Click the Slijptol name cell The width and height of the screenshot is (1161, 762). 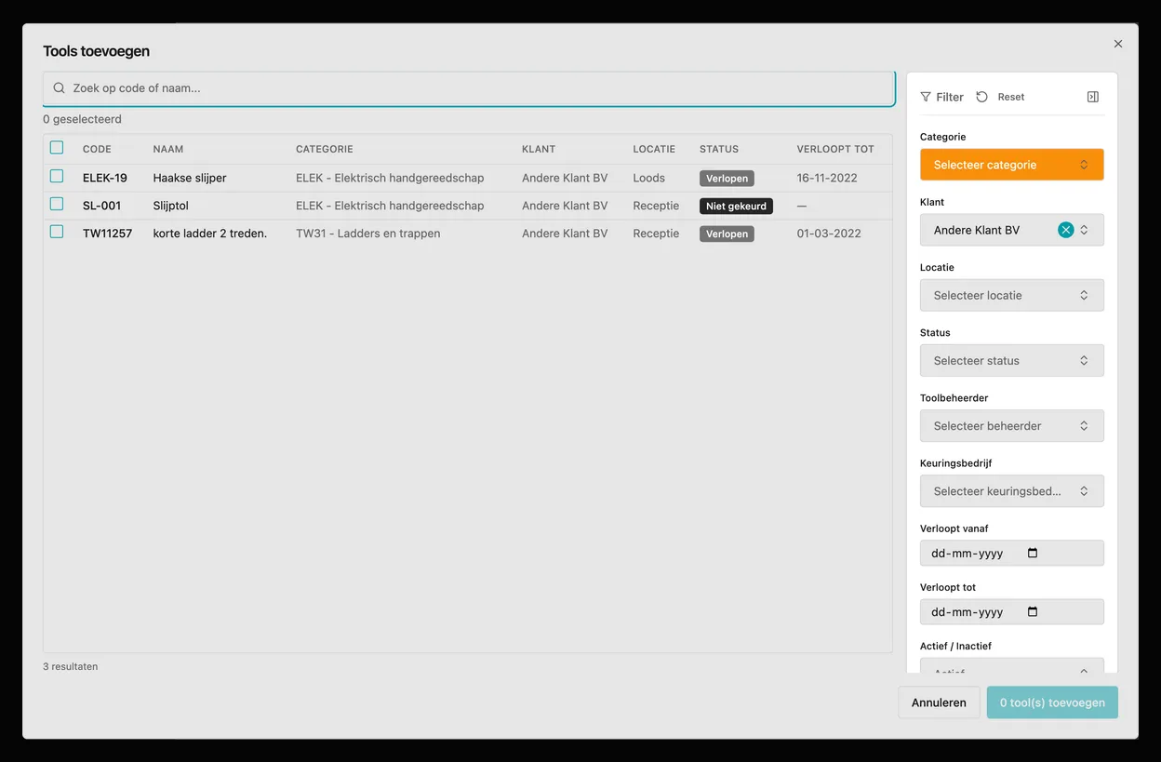(171, 206)
